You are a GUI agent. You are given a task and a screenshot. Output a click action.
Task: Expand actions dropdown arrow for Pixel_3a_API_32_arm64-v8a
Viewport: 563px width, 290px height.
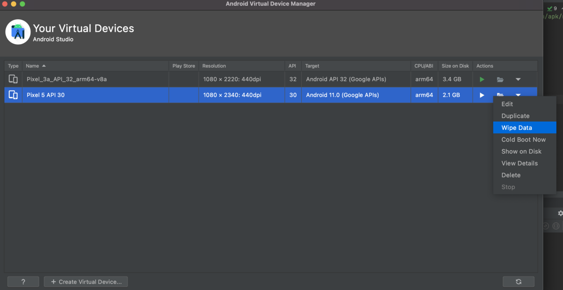point(518,80)
